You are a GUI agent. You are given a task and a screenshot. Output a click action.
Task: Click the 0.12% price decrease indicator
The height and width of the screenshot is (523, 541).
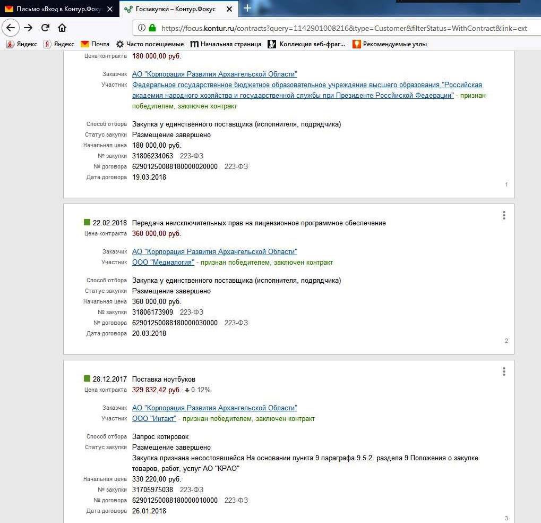(x=197, y=390)
